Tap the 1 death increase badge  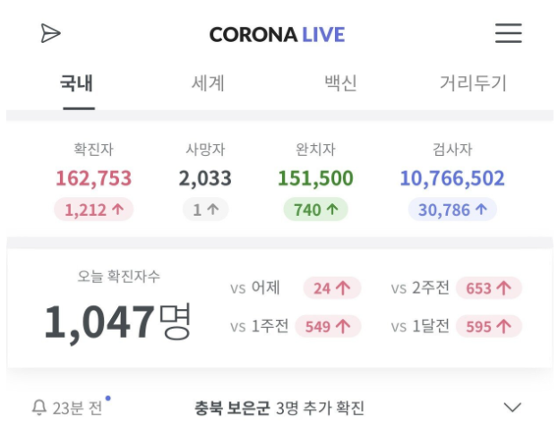pos(205,210)
